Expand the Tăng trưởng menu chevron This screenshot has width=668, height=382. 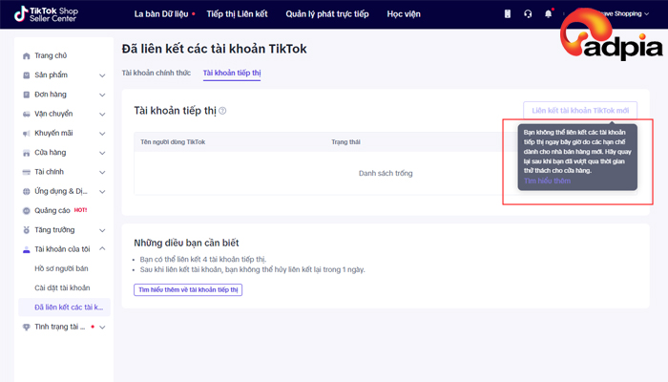pos(102,230)
